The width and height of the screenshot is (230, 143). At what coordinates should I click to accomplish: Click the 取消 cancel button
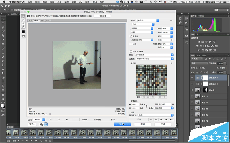point(143,124)
